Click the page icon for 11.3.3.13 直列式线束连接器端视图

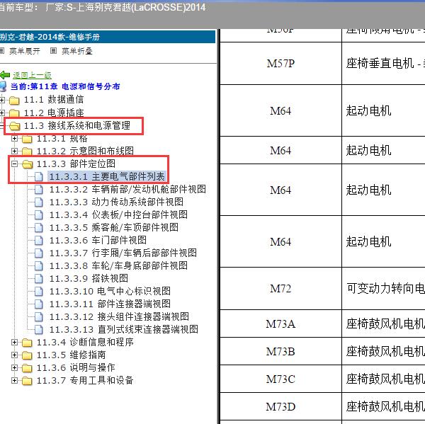point(39,329)
